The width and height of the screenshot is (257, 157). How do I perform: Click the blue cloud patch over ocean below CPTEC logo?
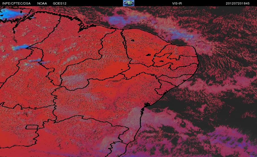(118, 20)
